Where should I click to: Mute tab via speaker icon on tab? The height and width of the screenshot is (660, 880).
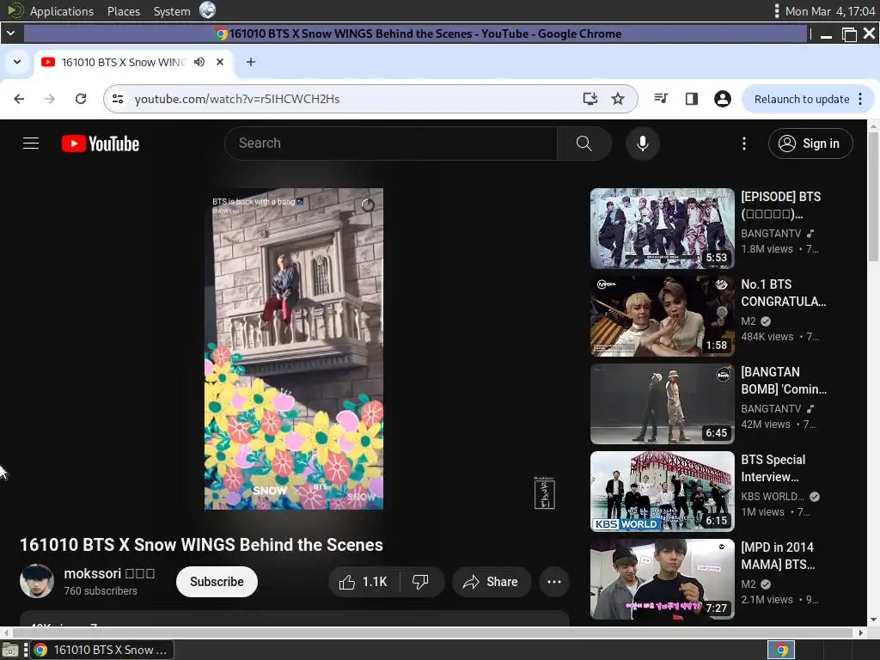[x=199, y=62]
